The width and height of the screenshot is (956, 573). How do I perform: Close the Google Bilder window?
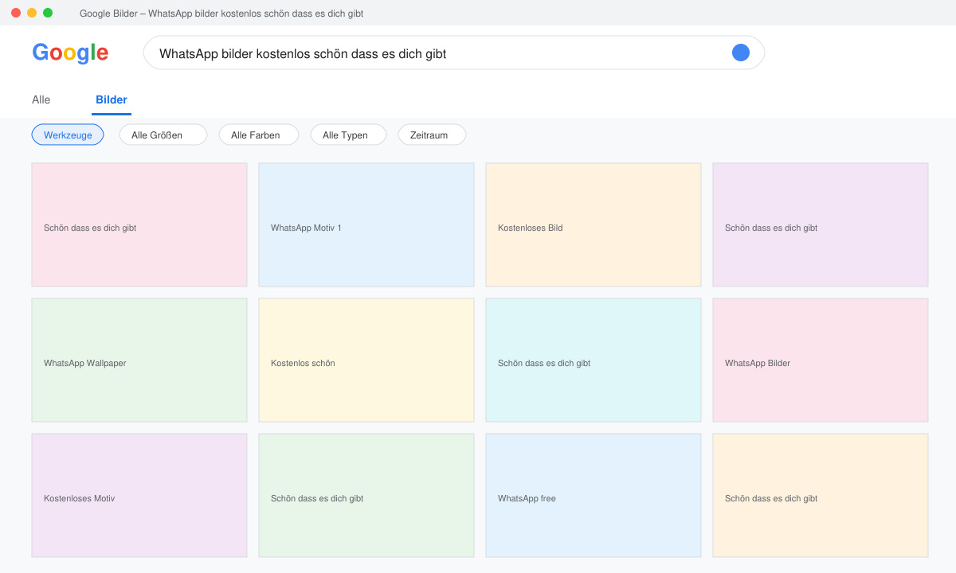pos(16,13)
